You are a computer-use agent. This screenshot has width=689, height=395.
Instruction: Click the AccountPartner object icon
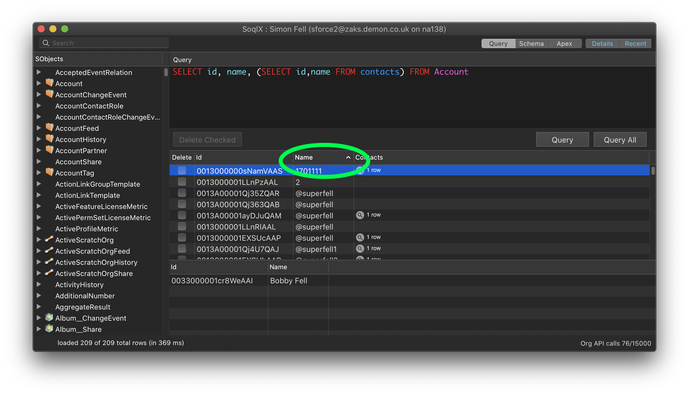(49, 150)
